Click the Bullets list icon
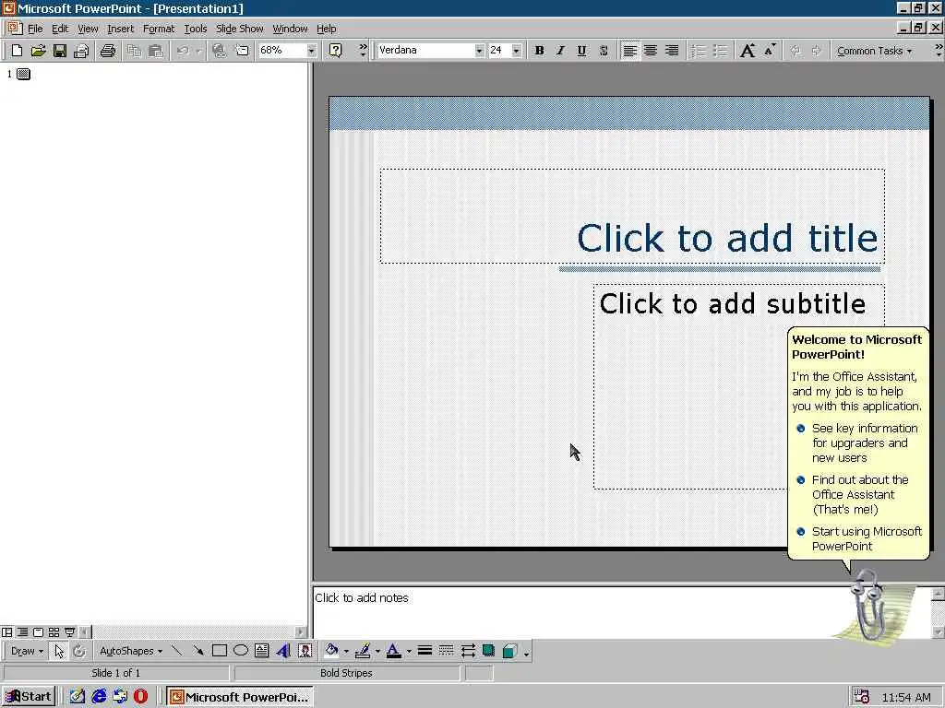This screenshot has width=945, height=708. (720, 51)
